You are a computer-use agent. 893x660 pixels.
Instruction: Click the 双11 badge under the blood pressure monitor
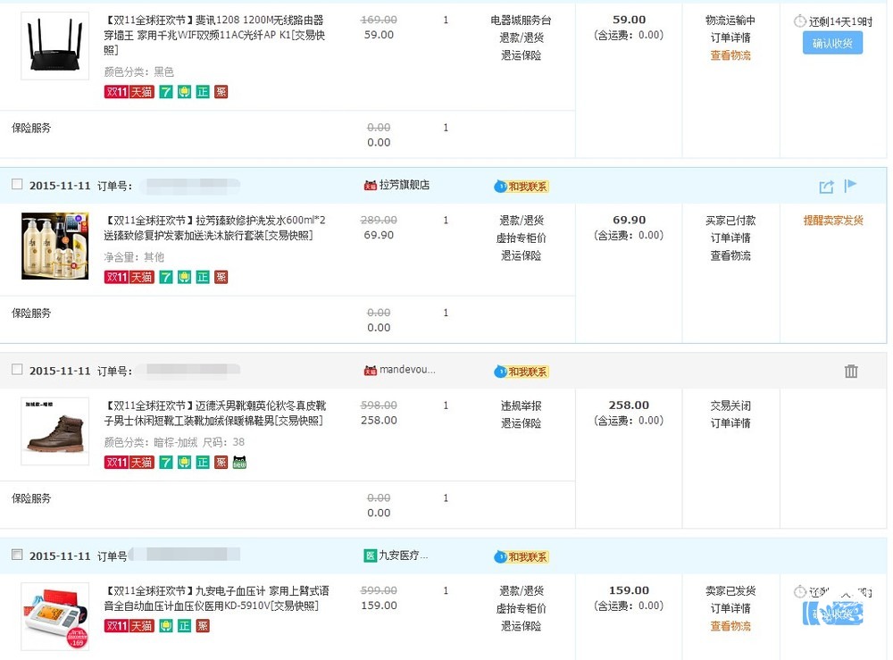[x=116, y=626]
